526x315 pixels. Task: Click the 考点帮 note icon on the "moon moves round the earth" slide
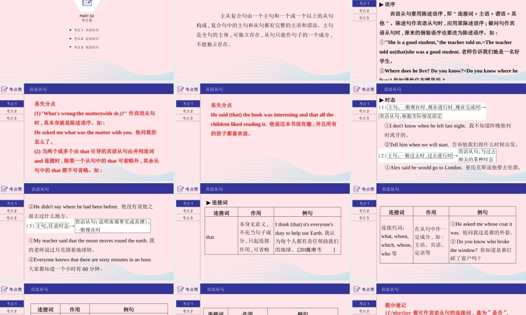[x=5, y=189]
